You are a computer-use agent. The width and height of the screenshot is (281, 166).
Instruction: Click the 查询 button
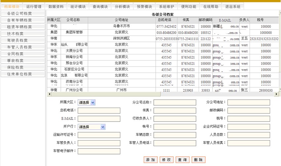point(182,160)
